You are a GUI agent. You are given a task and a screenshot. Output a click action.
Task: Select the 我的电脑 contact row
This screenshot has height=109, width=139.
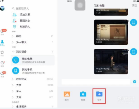click(33, 60)
